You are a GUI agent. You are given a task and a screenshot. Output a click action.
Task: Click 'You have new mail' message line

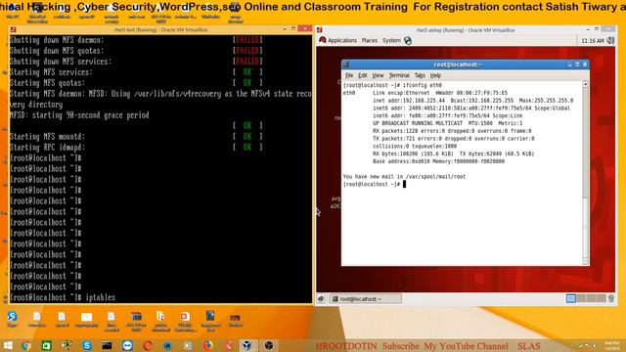pos(404,176)
